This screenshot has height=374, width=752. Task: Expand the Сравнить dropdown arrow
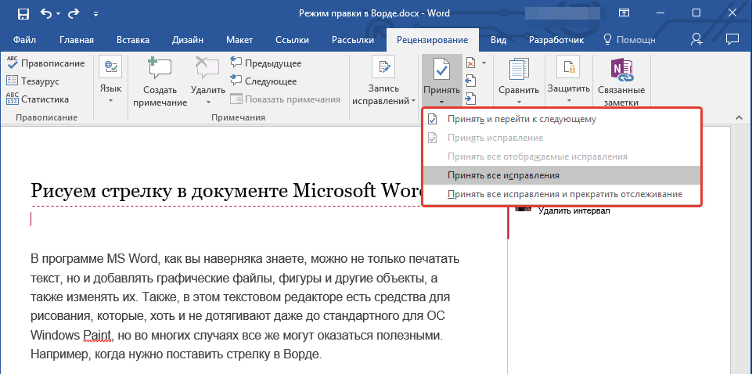pos(519,102)
